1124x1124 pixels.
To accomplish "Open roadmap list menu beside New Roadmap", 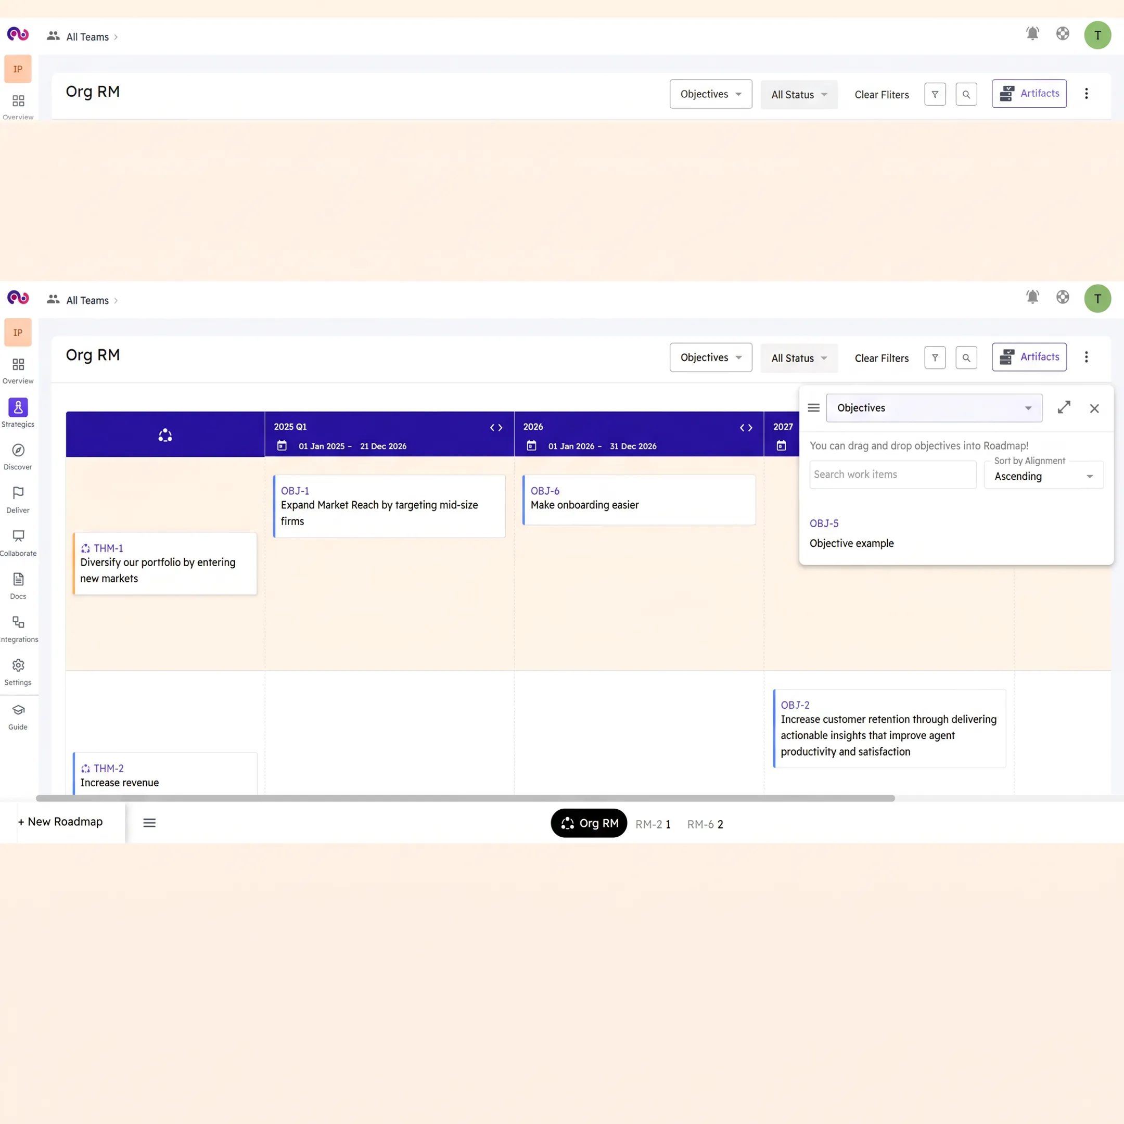I will 149,823.
